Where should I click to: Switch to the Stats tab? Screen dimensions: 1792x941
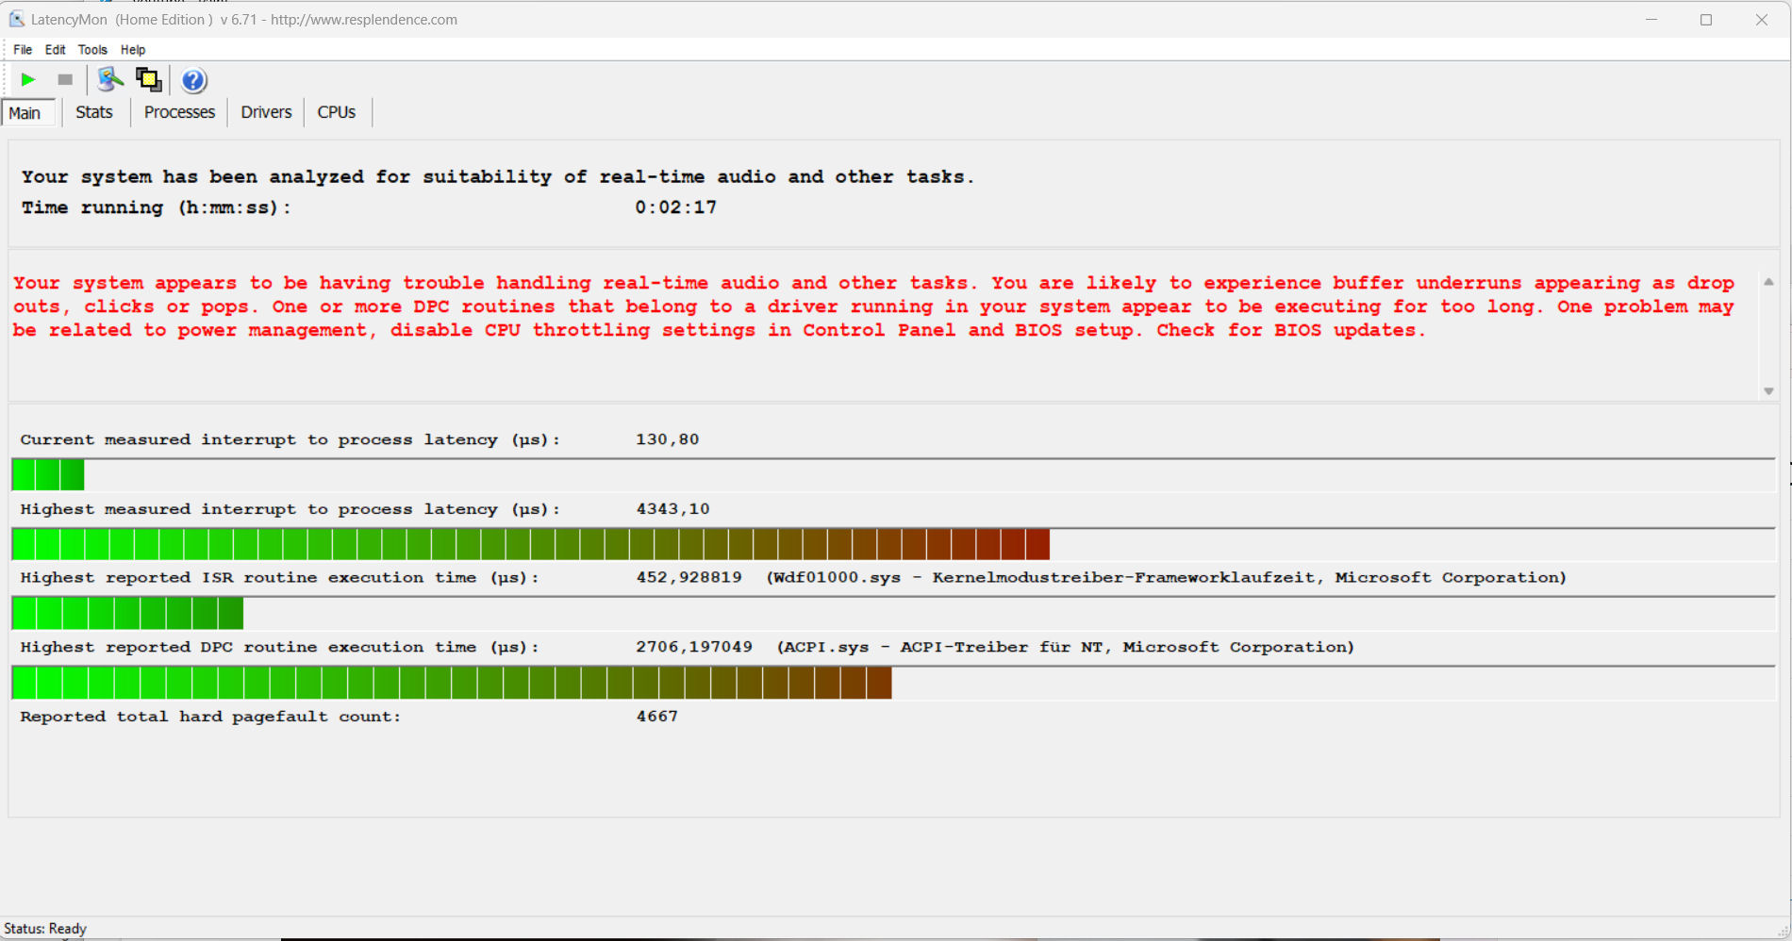pyautogui.click(x=94, y=112)
